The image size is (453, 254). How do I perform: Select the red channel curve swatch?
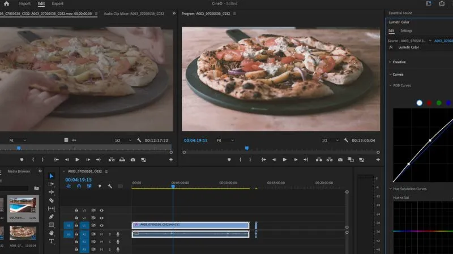(429, 103)
